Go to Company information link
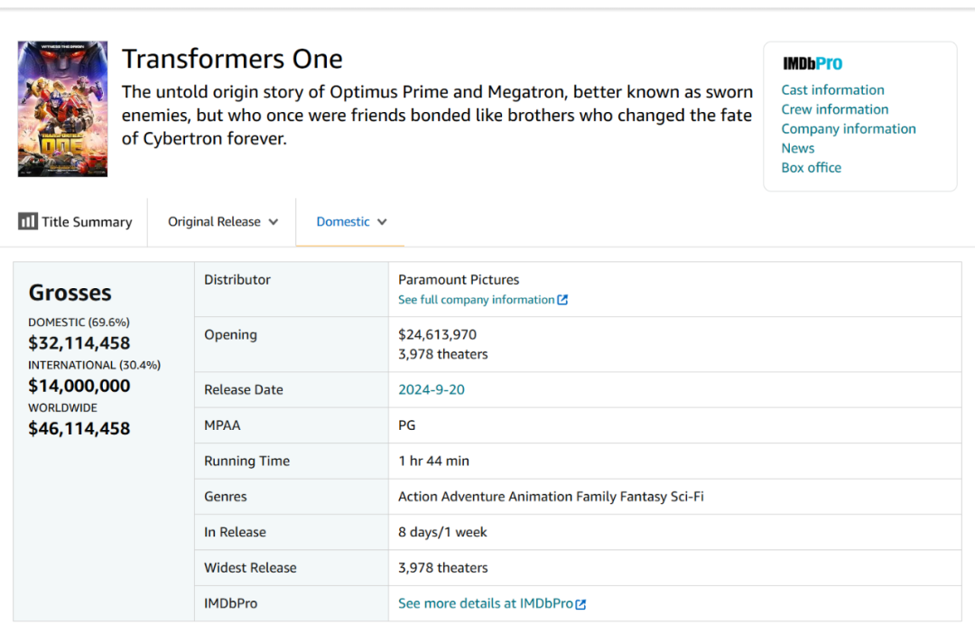This screenshot has height=625, width=975. point(849,128)
